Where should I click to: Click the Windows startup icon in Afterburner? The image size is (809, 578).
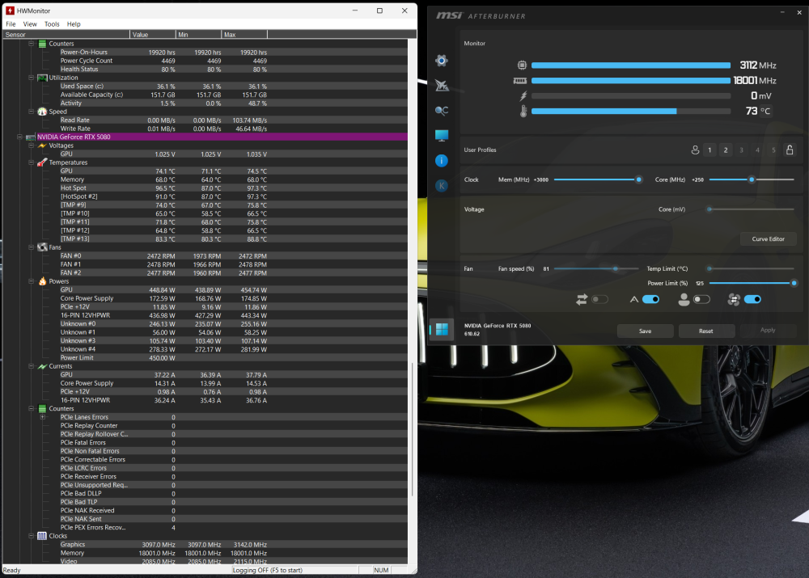pos(443,330)
